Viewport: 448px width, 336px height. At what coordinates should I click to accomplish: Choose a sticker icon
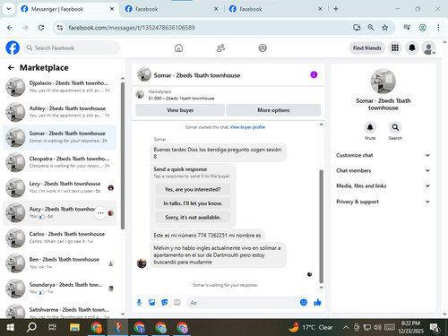pyautogui.click(x=165, y=303)
